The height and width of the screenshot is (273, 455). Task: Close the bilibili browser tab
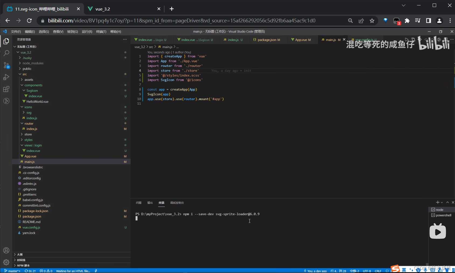(78, 9)
